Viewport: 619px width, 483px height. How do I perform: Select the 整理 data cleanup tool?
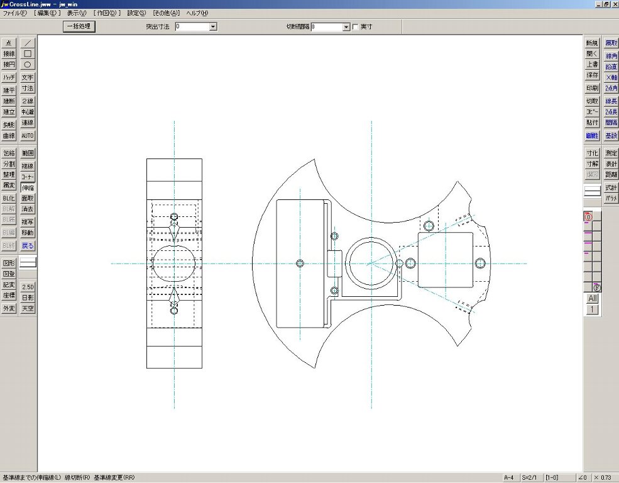coord(9,175)
